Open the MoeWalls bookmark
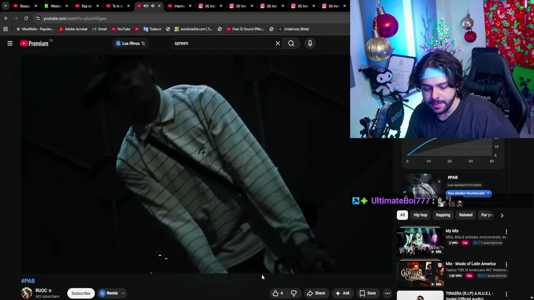Viewport: 534px width, 300px height. (35, 29)
